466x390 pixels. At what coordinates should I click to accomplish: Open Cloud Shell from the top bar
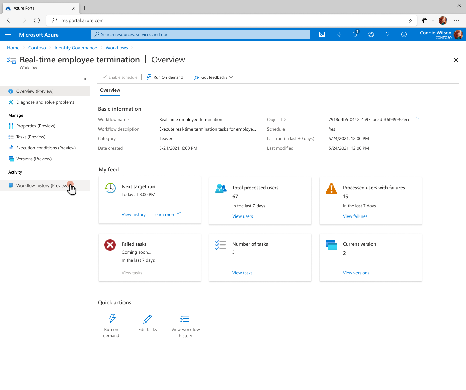pyautogui.click(x=322, y=34)
